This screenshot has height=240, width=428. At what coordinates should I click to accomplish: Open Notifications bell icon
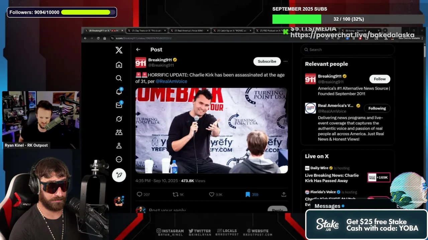[x=119, y=92]
